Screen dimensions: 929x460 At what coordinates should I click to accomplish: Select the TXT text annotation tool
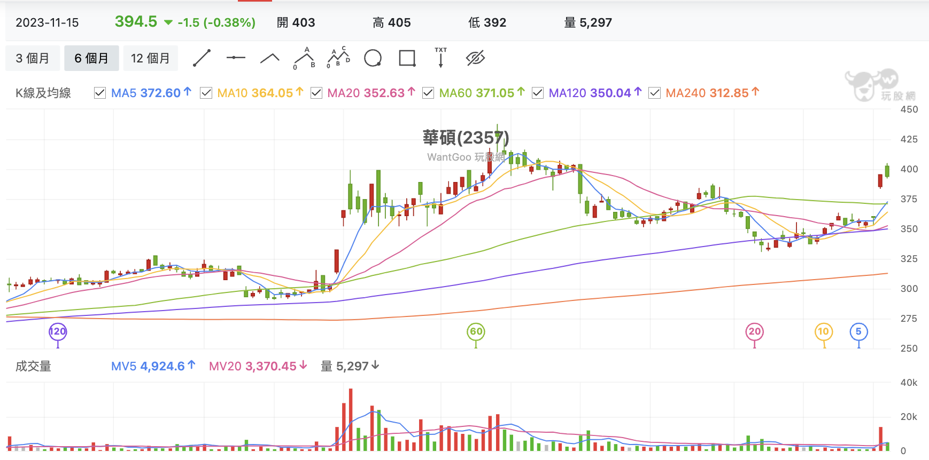pyautogui.click(x=440, y=57)
